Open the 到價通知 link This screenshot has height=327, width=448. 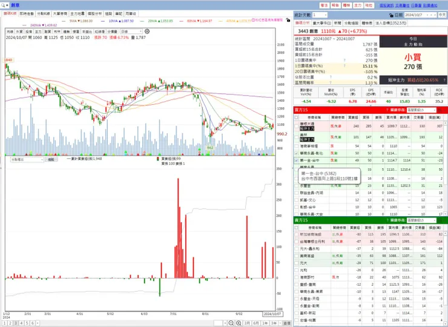pyautogui.click(x=430, y=5)
